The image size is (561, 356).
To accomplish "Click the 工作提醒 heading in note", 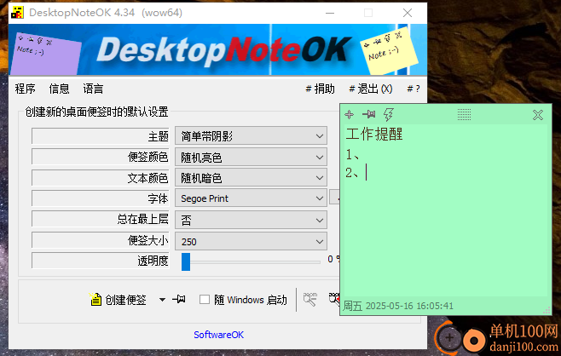I will pos(374,134).
